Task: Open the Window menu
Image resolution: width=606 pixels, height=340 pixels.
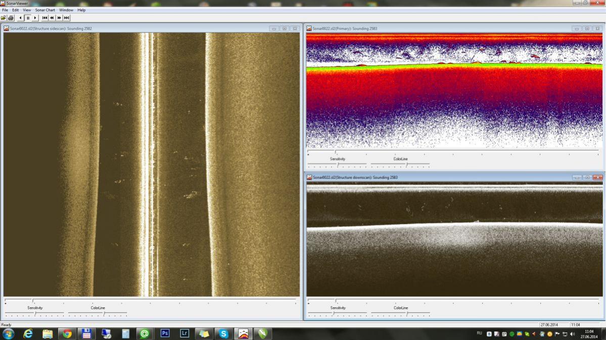Action: 66,10
